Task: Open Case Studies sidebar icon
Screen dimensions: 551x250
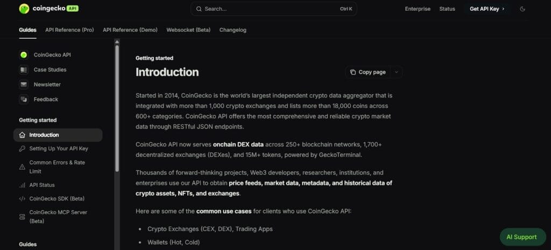Action: (24, 70)
